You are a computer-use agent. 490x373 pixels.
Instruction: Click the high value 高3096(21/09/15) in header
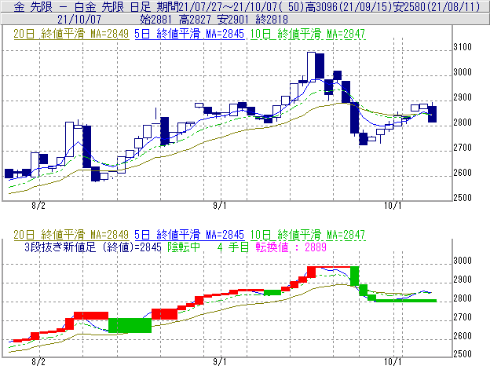click(x=349, y=6)
